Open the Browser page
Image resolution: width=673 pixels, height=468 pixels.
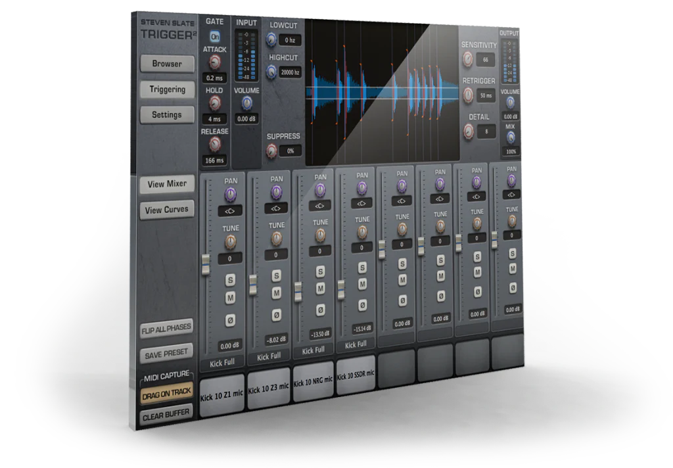(167, 64)
